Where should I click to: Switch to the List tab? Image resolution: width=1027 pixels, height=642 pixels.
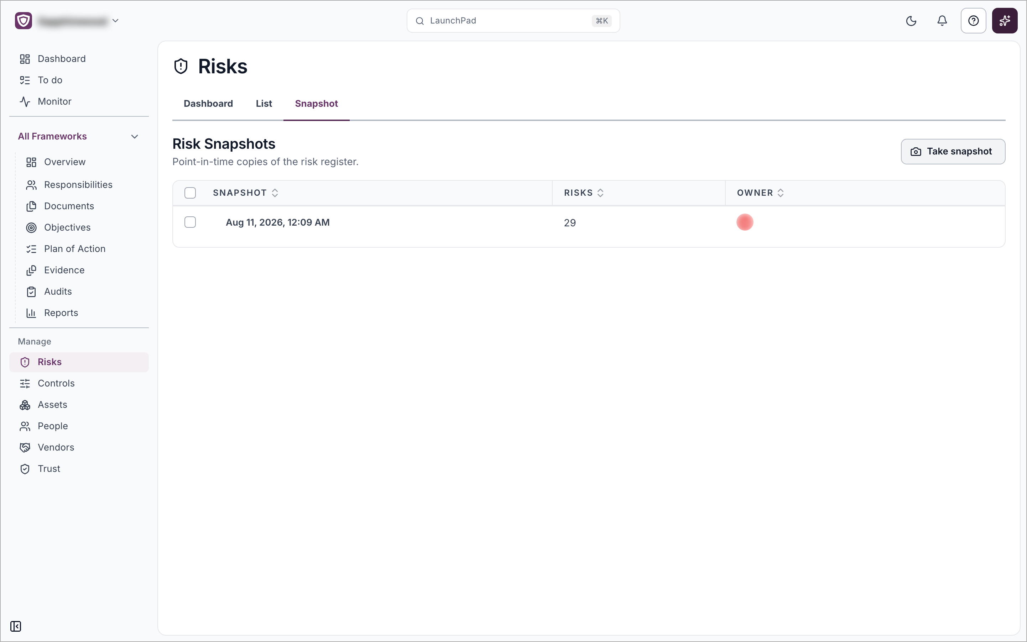(264, 104)
